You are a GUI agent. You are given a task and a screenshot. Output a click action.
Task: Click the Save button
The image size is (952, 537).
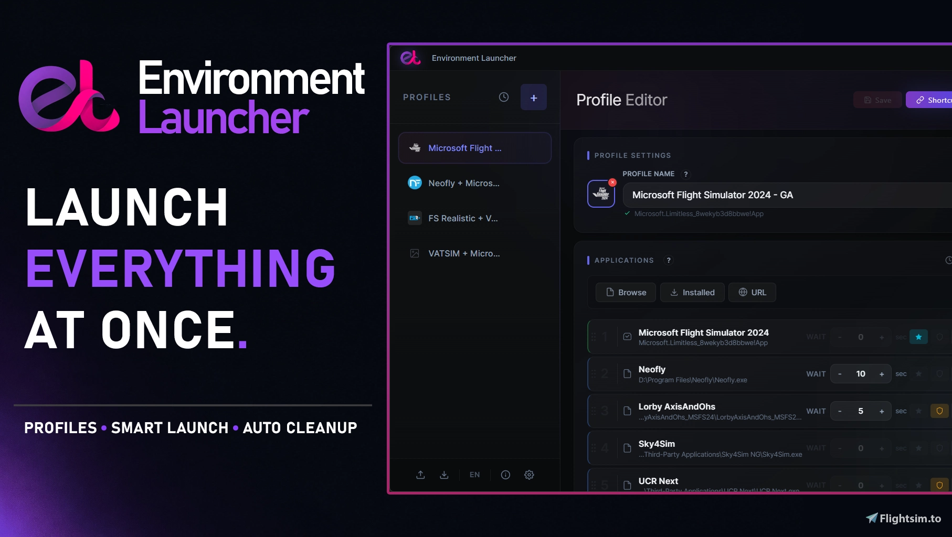point(877,100)
